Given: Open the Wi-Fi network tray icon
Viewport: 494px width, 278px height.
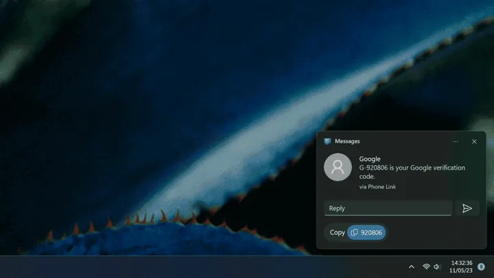Looking at the screenshot, I should tap(426, 266).
